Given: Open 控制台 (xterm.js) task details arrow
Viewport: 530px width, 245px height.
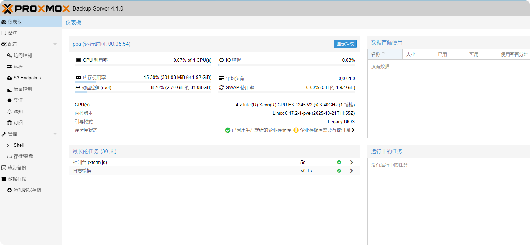Looking at the screenshot, I should click(x=351, y=163).
